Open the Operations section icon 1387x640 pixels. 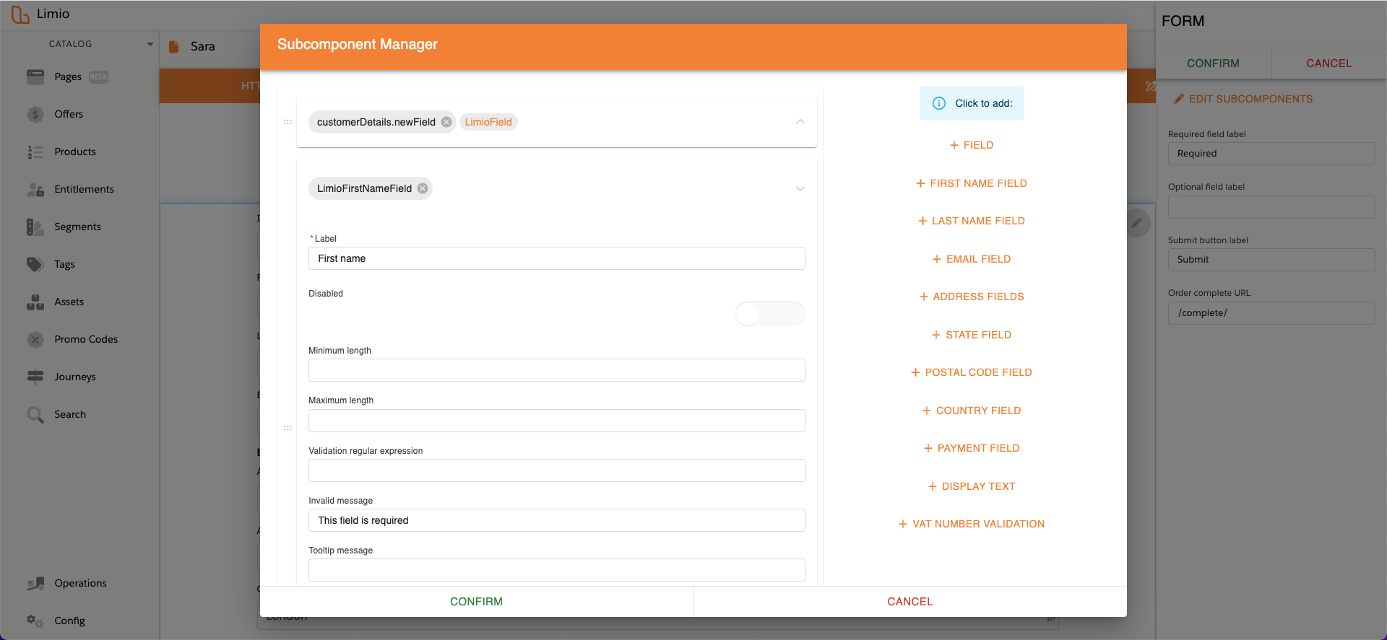point(35,583)
